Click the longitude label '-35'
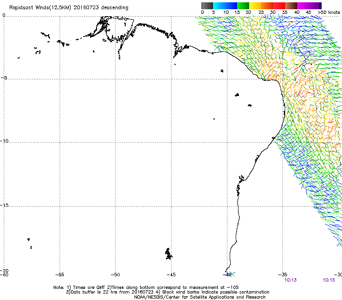This screenshot has width=342, height=300. pyautogui.click(x=283, y=275)
